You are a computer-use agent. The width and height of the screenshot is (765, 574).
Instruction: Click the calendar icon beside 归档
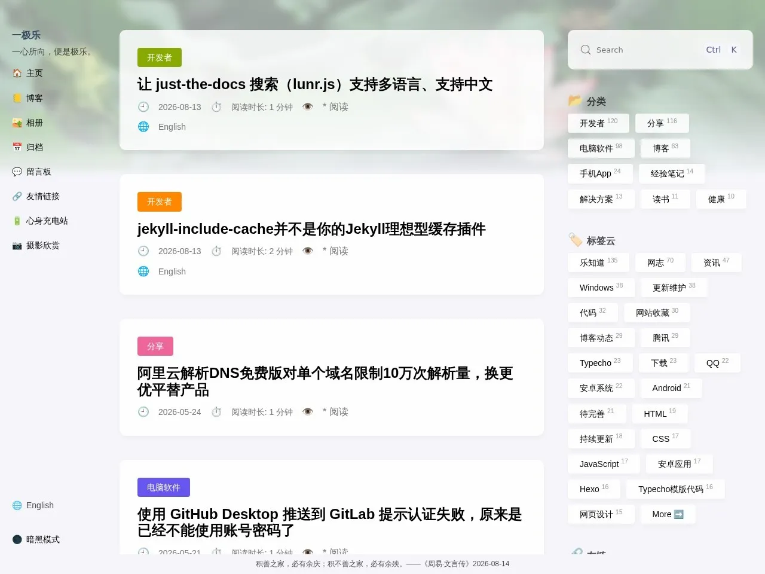click(17, 147)
